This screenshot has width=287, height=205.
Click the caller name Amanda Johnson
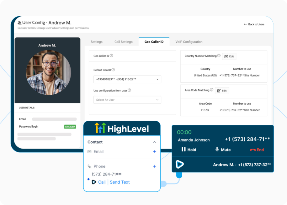(194, 140)
